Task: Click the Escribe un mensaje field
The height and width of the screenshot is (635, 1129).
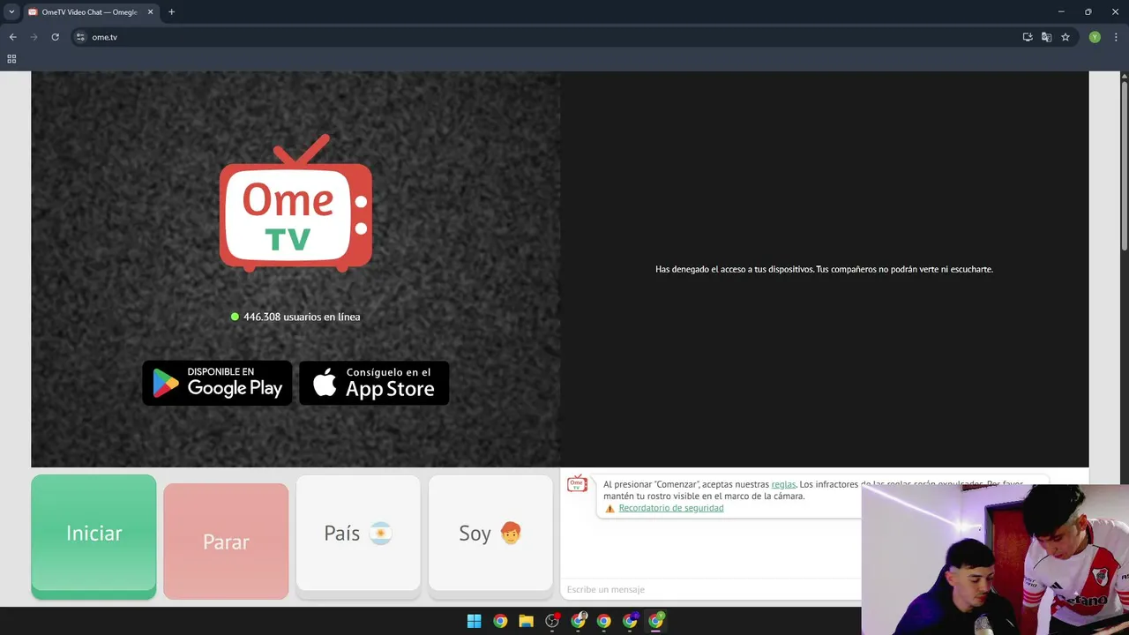Action: coord(711,589)
